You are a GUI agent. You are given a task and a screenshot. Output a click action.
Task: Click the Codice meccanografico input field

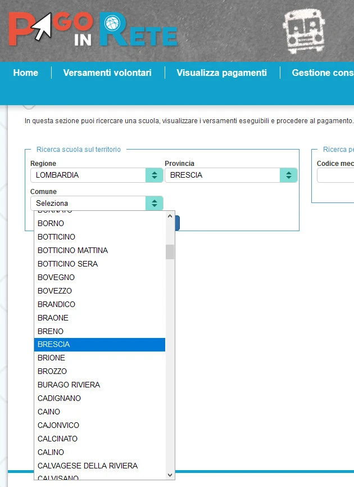coord(336,175)
